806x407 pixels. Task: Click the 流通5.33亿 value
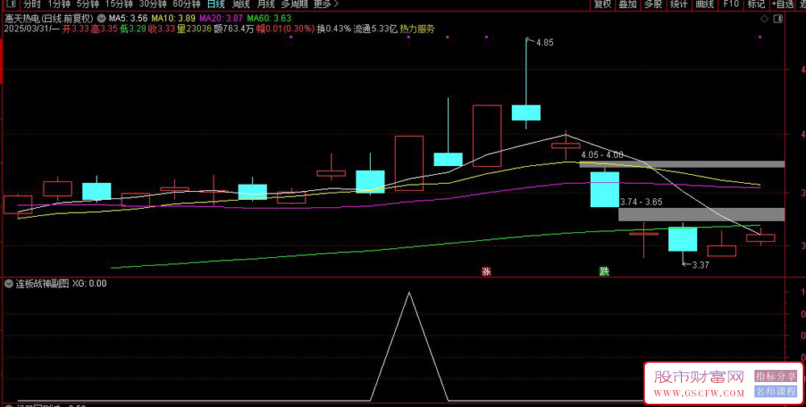376,29
